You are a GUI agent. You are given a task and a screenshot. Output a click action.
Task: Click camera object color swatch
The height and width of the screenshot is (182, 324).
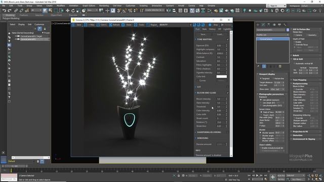click(x=288, y=30)
